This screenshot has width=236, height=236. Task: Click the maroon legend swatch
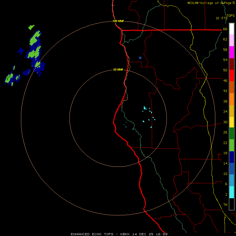232,64
